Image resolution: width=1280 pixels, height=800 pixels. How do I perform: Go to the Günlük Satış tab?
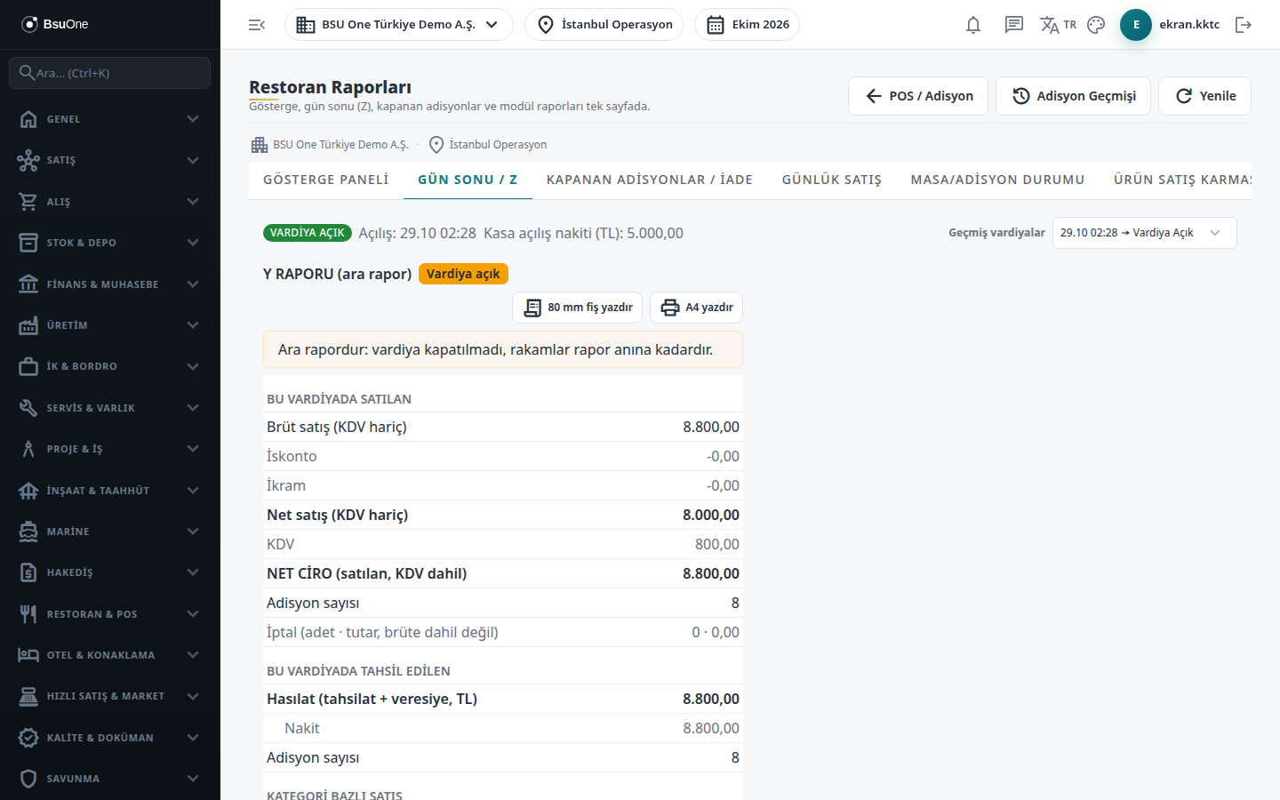[x=832, y=180]
